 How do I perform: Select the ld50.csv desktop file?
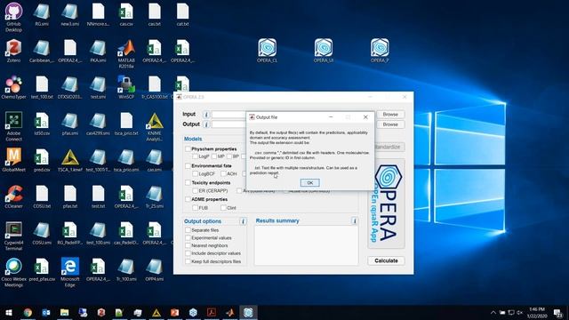(42, 124)
